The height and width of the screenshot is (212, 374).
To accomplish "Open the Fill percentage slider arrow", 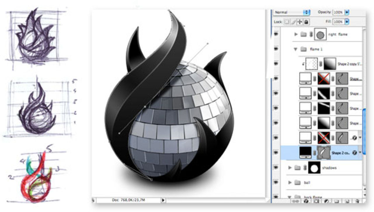I will tap(347, 22).
